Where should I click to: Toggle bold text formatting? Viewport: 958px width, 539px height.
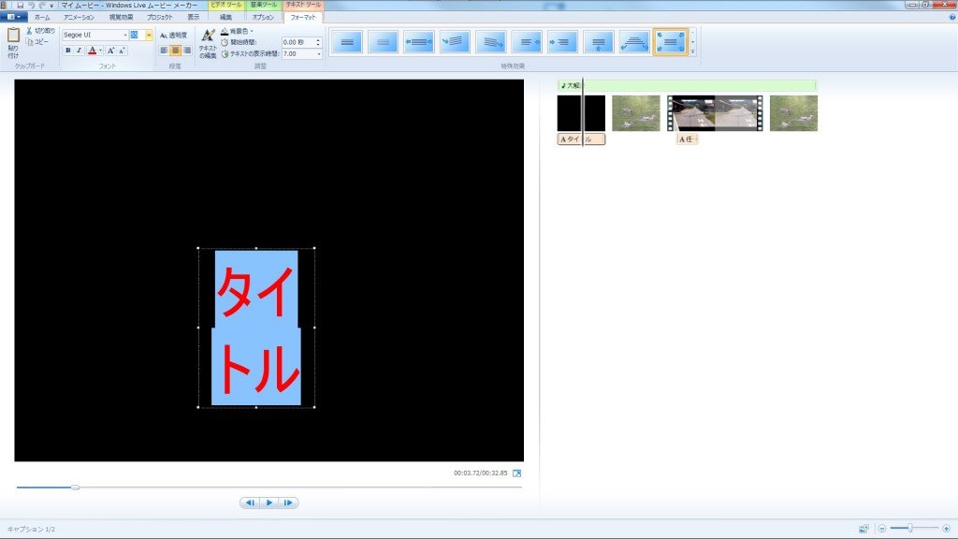pyautogui.click(x=67, y=51)
